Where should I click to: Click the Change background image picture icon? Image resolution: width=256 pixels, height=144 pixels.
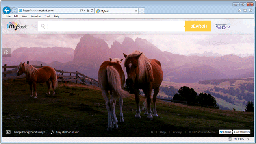[8, 132]
